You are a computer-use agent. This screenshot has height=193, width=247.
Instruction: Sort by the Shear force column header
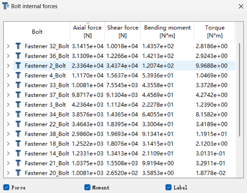tap(123, 32)
